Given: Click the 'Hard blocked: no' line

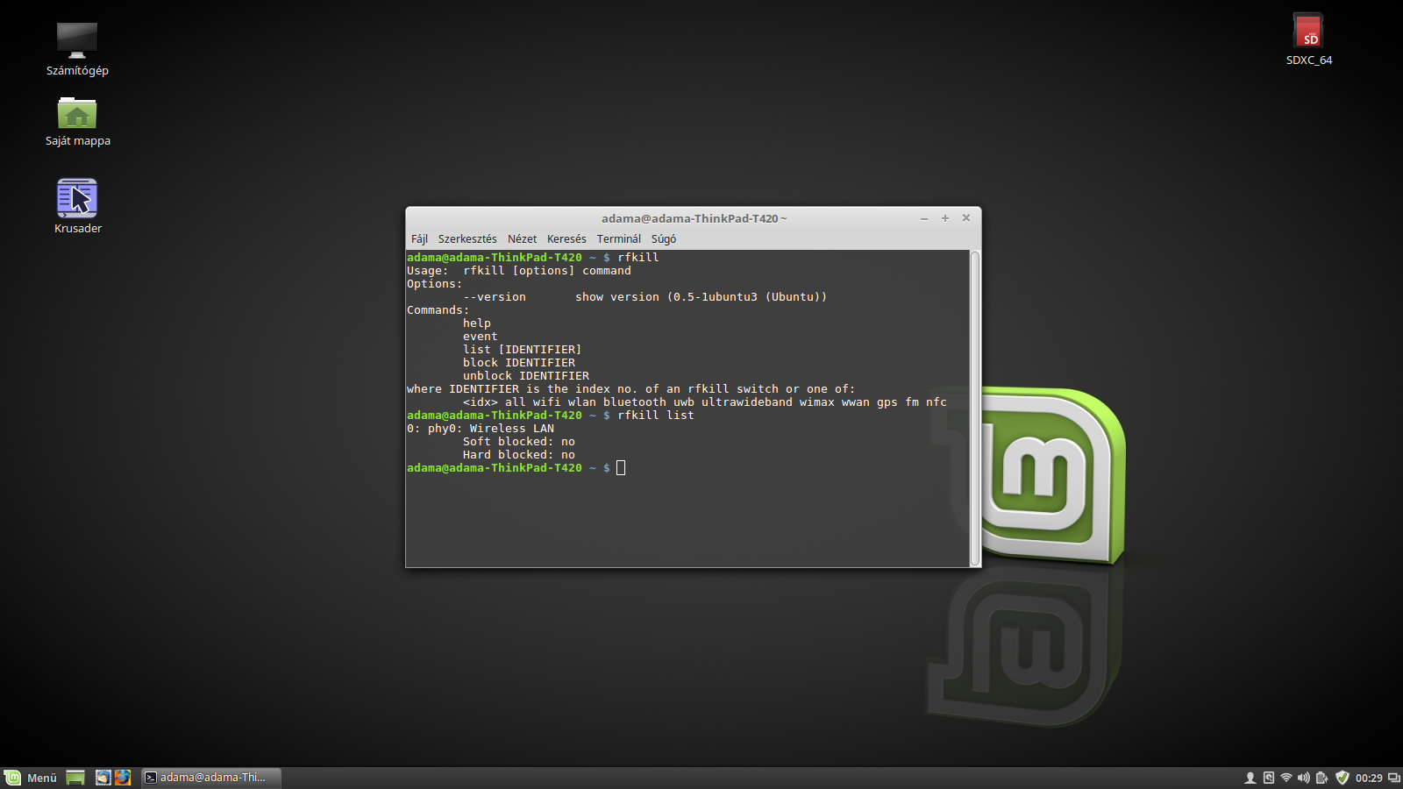Looking at the screenshot, I should tap(519, 455).
